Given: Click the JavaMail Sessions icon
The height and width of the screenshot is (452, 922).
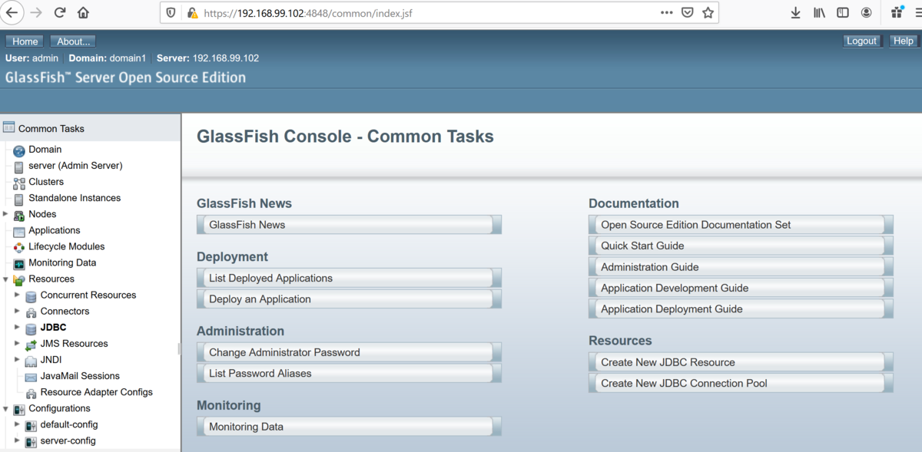Looking at the screenshot, I should [31, 376].
